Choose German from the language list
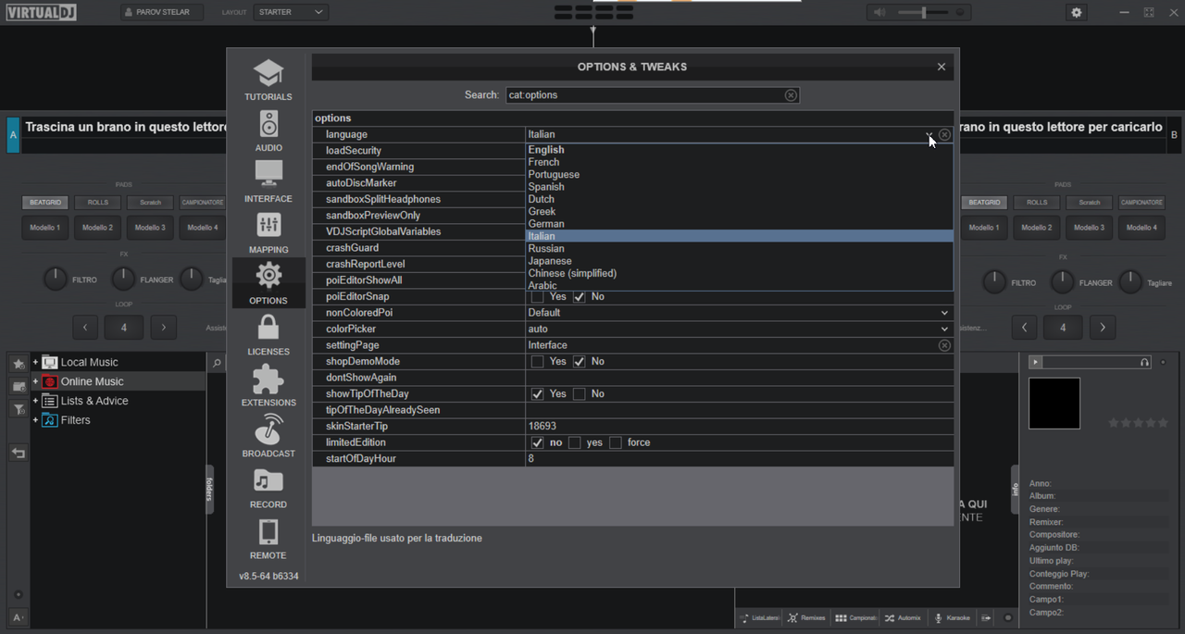Screen dimensions: 1185x634 pyautogui.click(x=739, y=224)
